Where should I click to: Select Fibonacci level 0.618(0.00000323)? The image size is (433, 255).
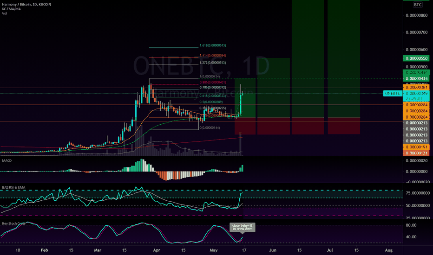pos(213,96)
